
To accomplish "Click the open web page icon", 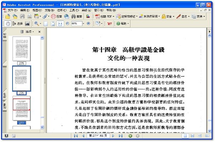I will (x=15, y=16).
